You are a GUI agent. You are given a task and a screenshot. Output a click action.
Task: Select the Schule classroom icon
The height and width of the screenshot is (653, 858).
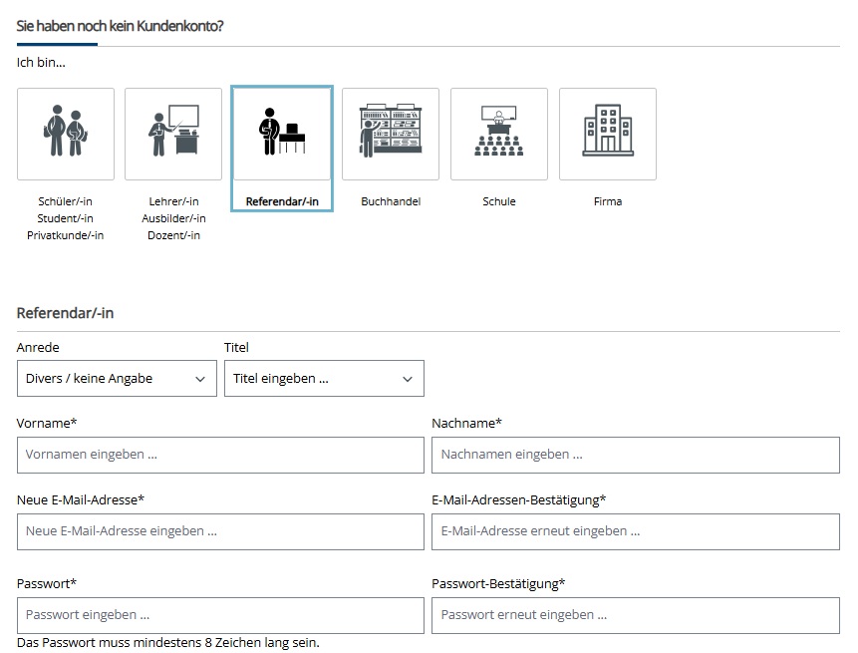click(498, 134)
